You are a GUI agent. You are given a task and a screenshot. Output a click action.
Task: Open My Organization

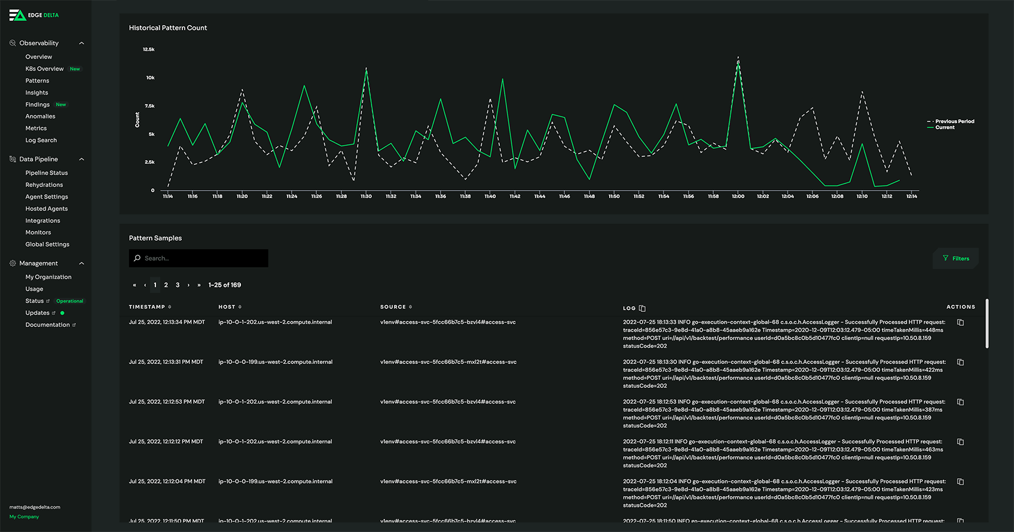48,277
